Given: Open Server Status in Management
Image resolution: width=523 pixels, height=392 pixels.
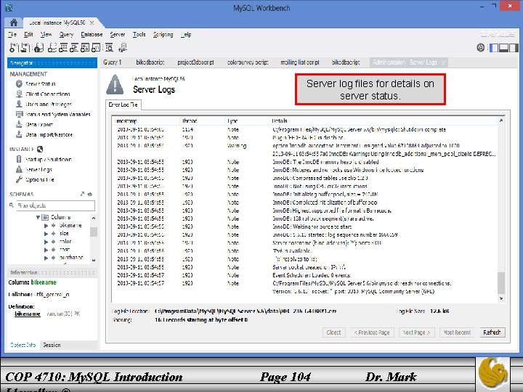Looking at the screenshot, I should coord(41,83).
